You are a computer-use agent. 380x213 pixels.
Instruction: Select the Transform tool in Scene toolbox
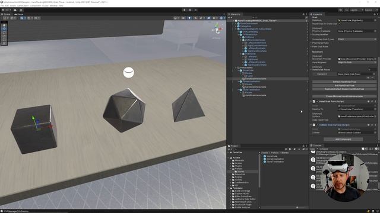[4, 43]
